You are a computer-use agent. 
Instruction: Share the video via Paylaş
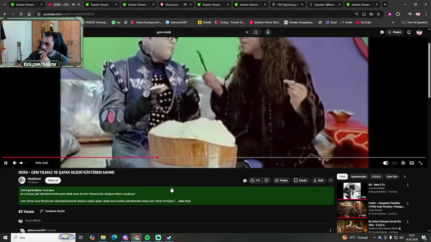point(281,180)
